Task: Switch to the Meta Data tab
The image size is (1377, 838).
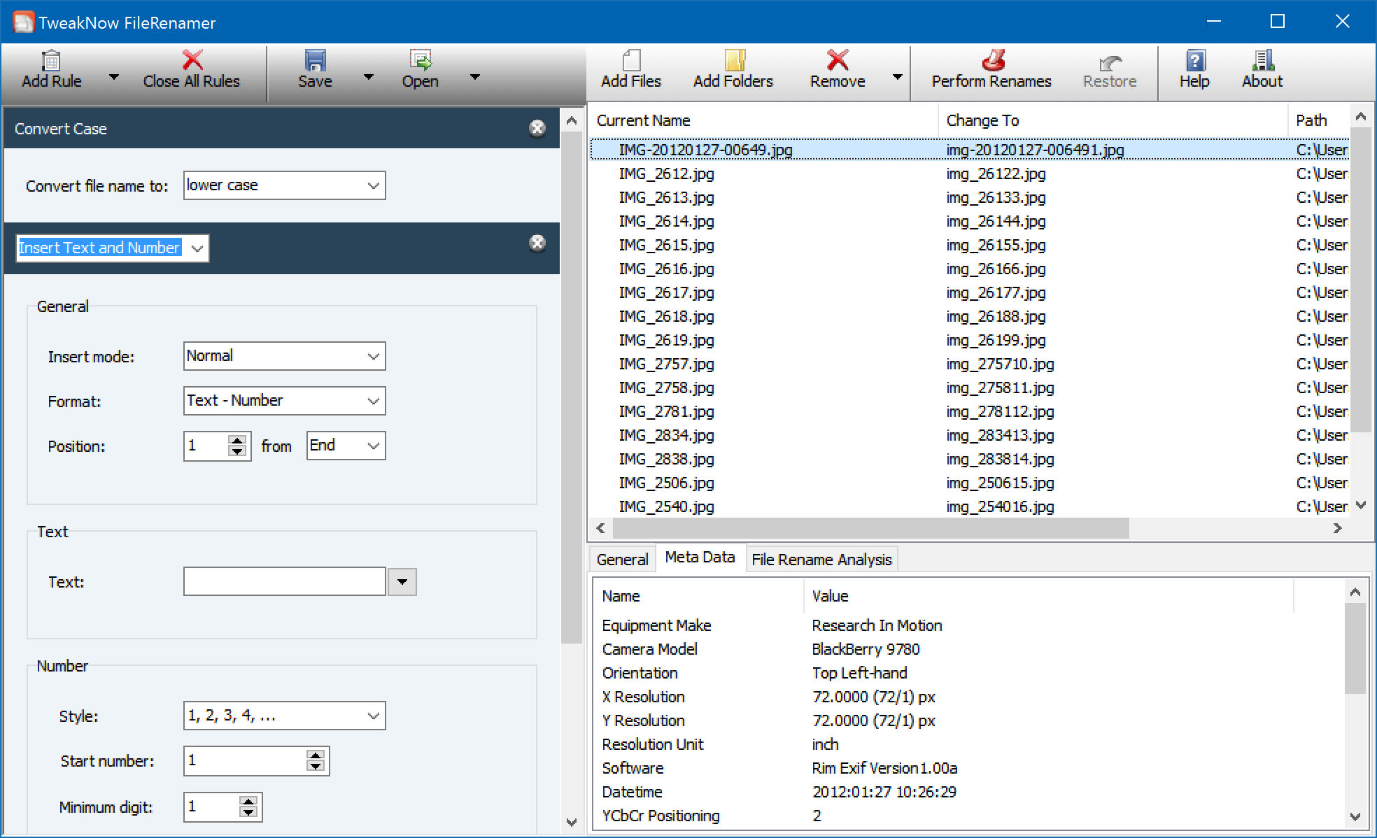Action: (x=700, y=558)
